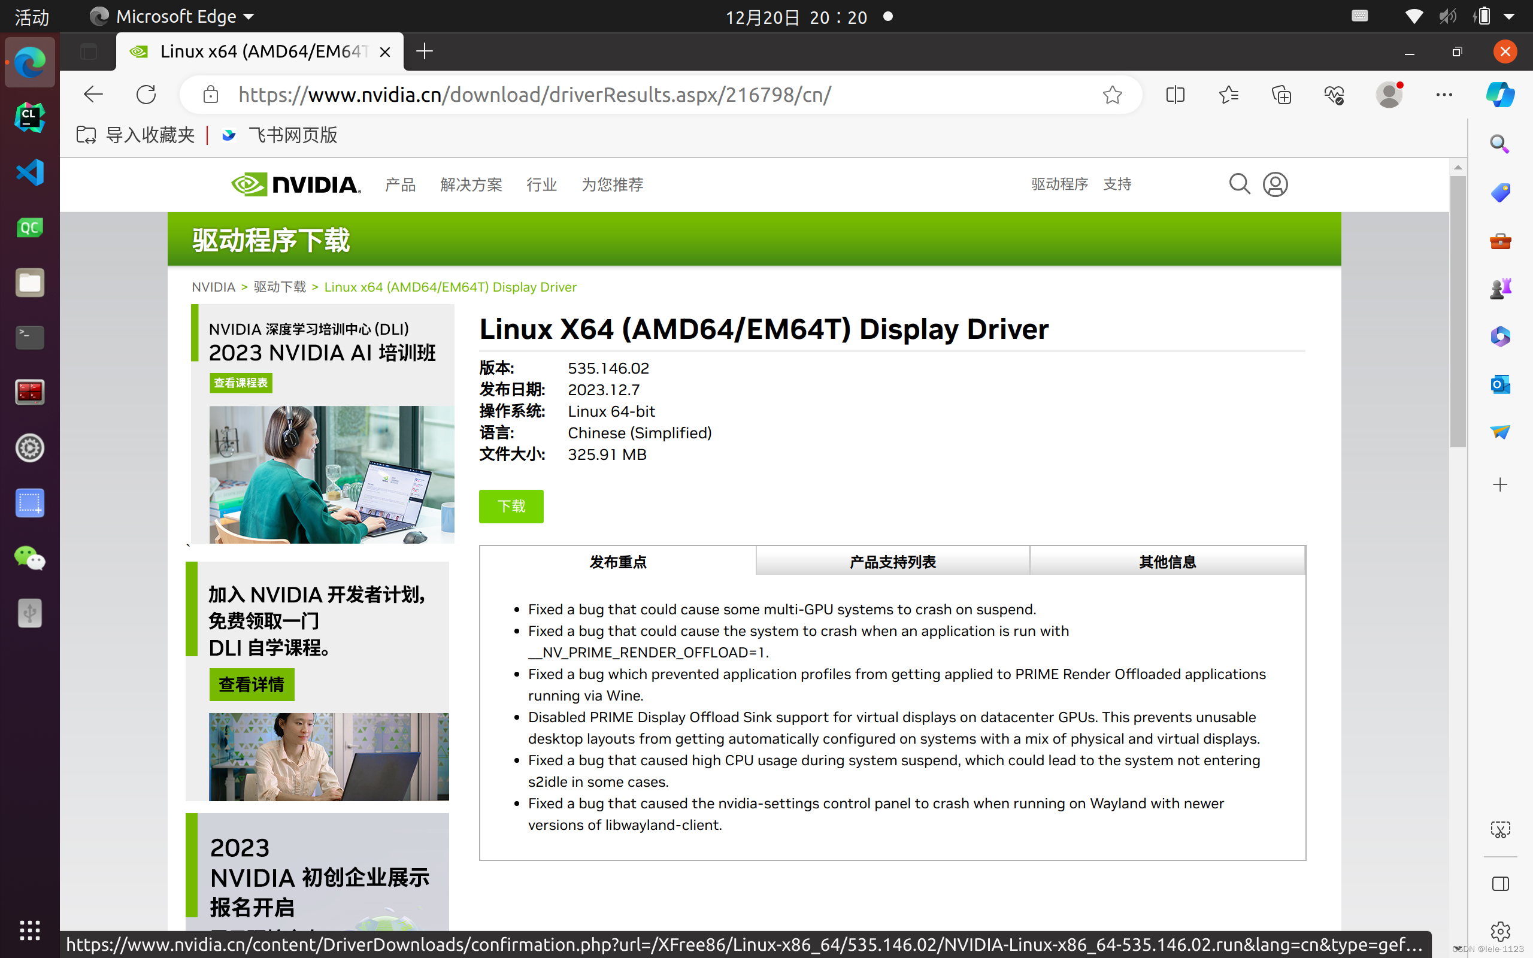Screen dimensions: 1533x958
Task: Open split screen view
Action: pos(1175,95)
